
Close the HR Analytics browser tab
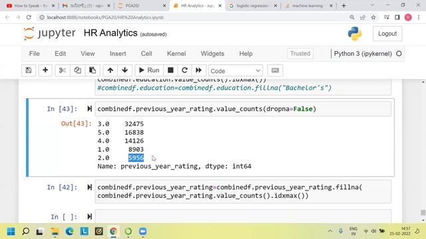(x=220, y=6)
